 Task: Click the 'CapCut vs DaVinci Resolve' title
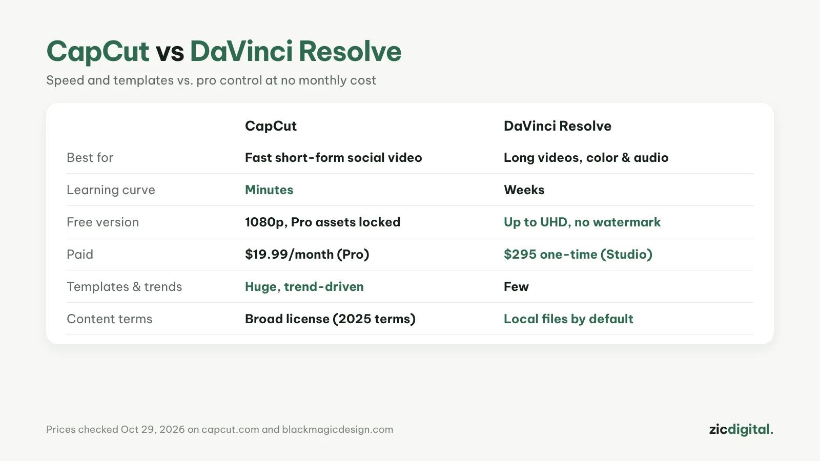[x=224, y=52]
